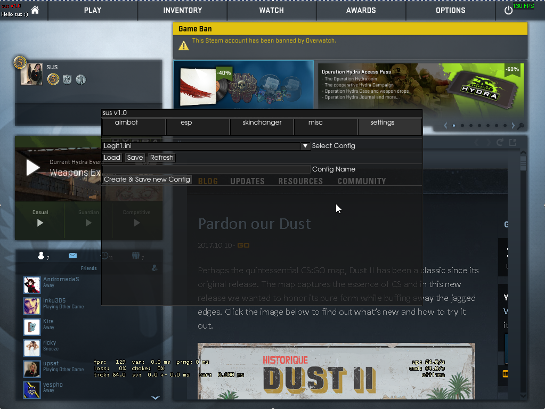Open news in external browser icon
Screen dimensions: 545x409
(513, 143)
